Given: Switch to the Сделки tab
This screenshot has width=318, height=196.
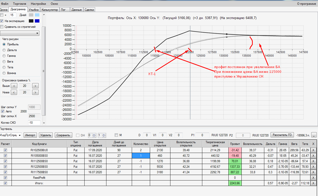Looking at the screenshot, I should click(x=89, y=10).
